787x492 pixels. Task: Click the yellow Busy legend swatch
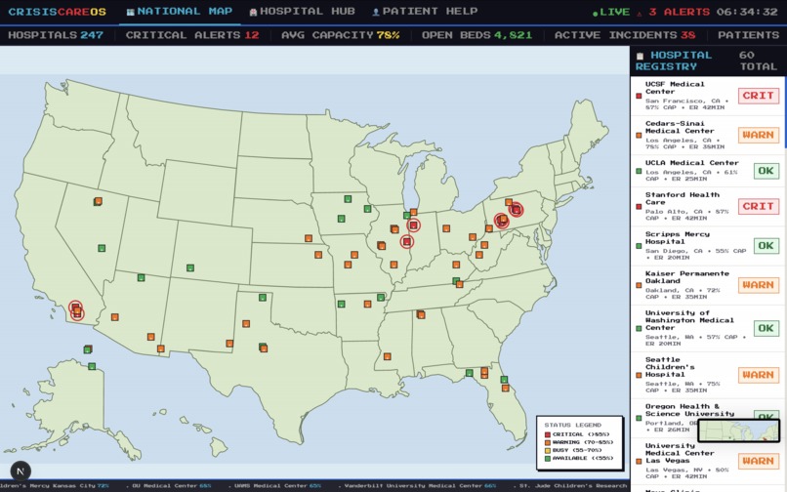[548, 450]
